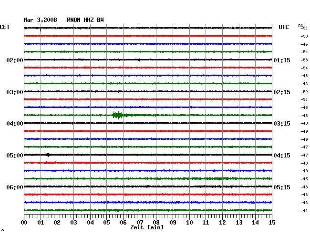Select the 02 minute axis tick label
This screenshot has height=235, width=310.
(57, 222)
